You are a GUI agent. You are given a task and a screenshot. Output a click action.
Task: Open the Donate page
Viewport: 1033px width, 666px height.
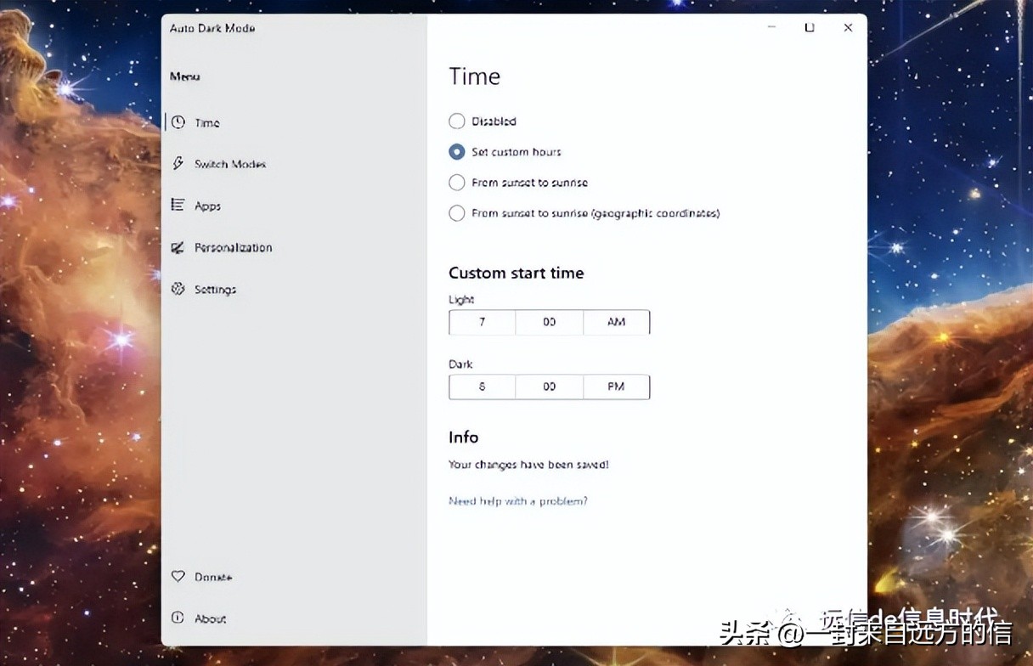click(x=210, y=576)
